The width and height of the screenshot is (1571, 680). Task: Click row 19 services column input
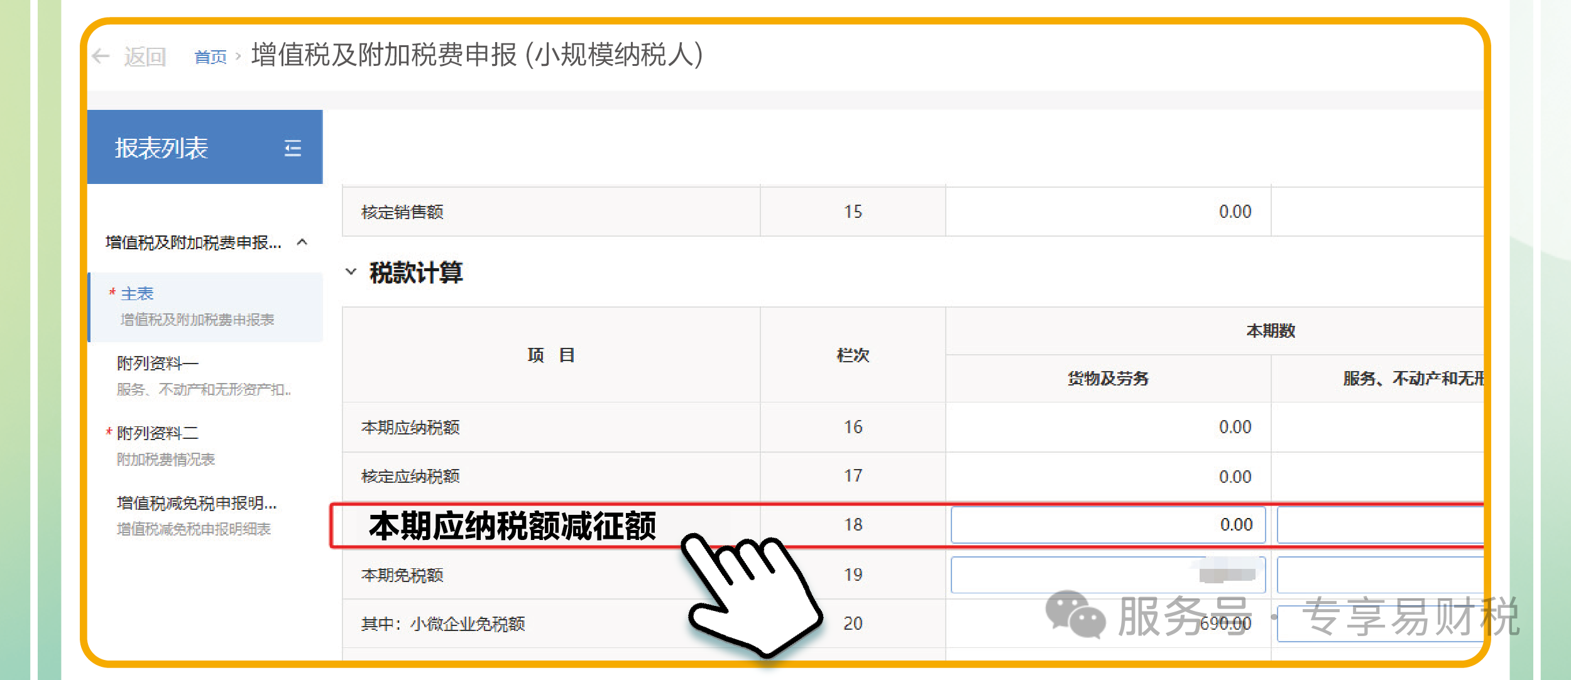pyautogui.click(x=1379, y=575)
